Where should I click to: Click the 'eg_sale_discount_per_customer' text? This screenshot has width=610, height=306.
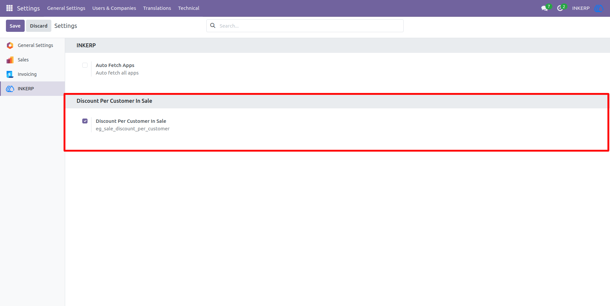coord(133,129)
